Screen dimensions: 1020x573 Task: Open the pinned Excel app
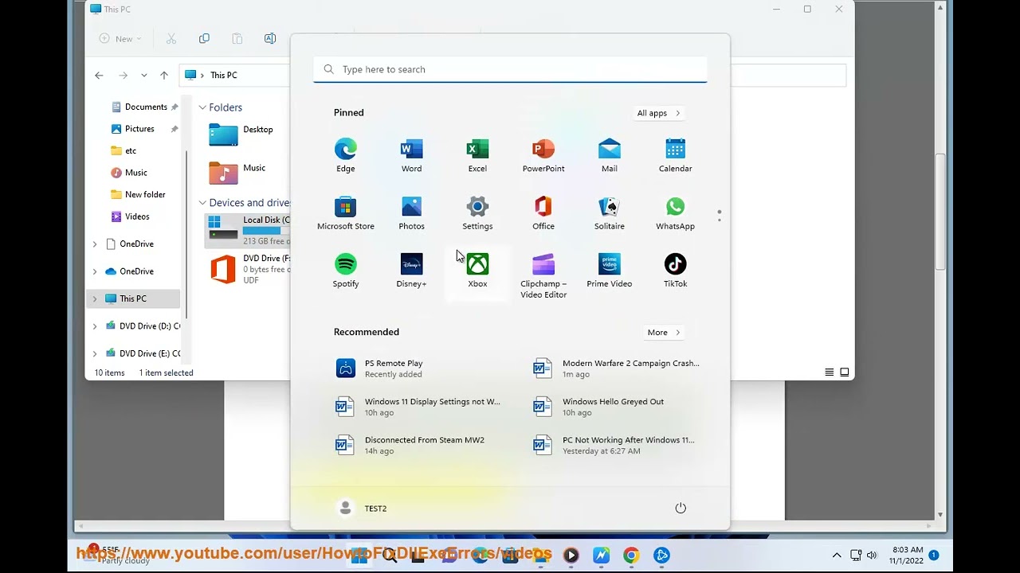tap(477, 155)
